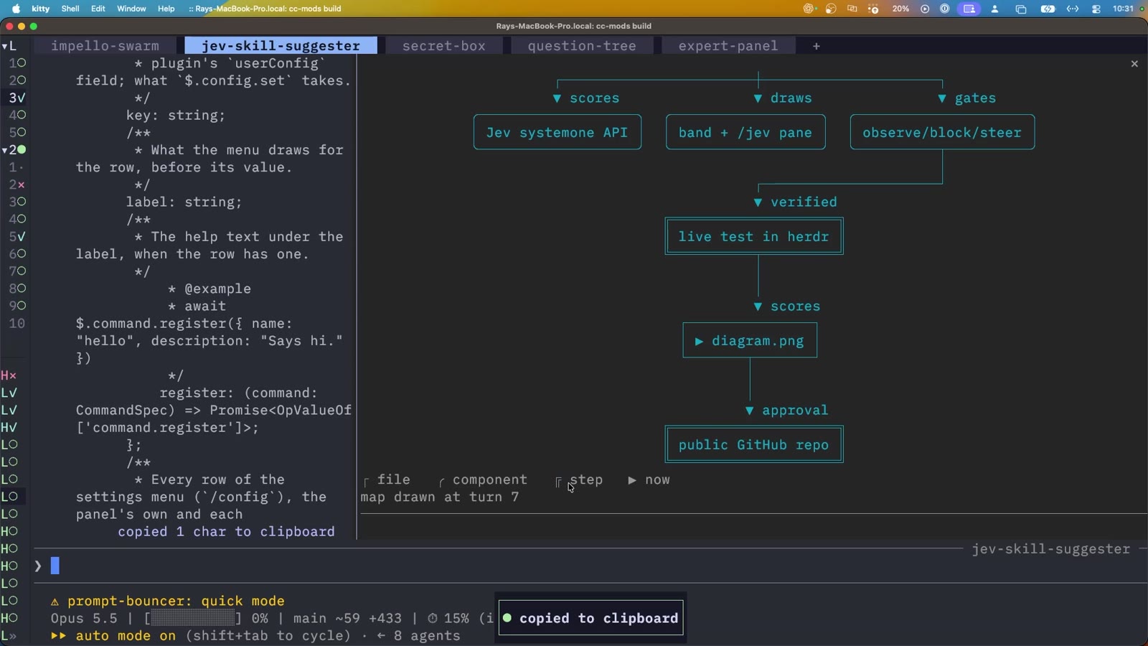Click the play circle icon in the menu bar

(925, 9)
